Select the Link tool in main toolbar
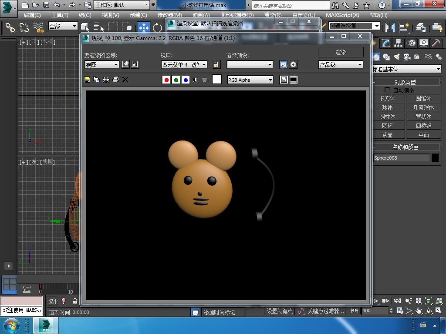446x334 pixels. pos(10,27)
